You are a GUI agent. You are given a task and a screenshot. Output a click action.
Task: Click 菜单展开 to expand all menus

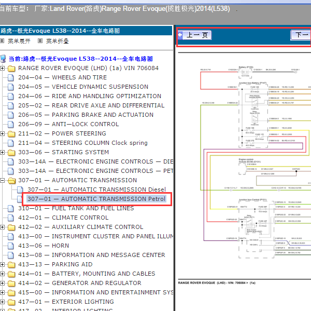point(19,41)
